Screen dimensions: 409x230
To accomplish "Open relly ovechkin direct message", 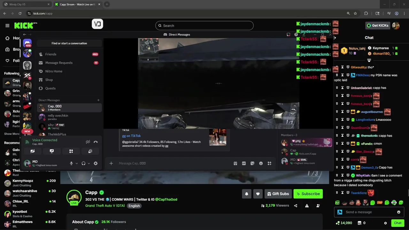I will (69, 117).
